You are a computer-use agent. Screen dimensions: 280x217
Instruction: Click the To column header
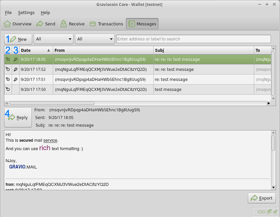(262, 50)
